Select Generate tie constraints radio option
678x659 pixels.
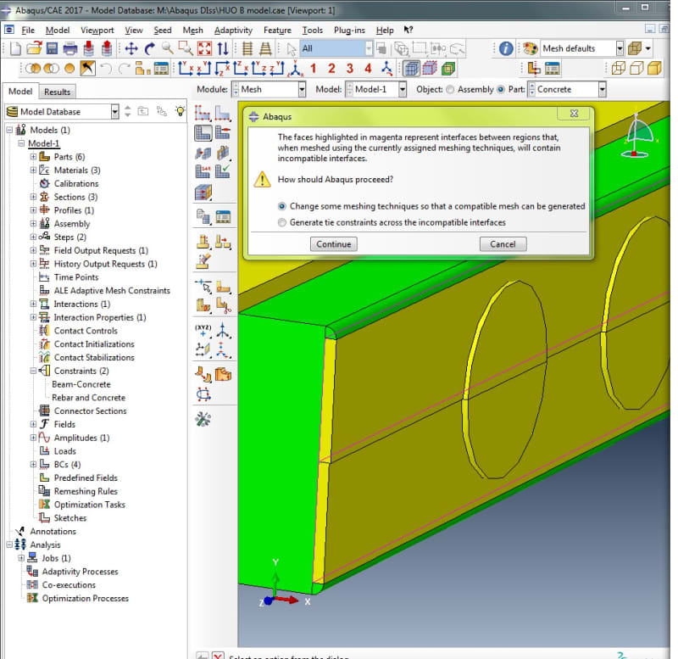click(x=282, y=222)
